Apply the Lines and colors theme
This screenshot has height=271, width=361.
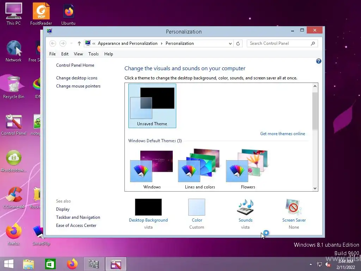(200, 169)
